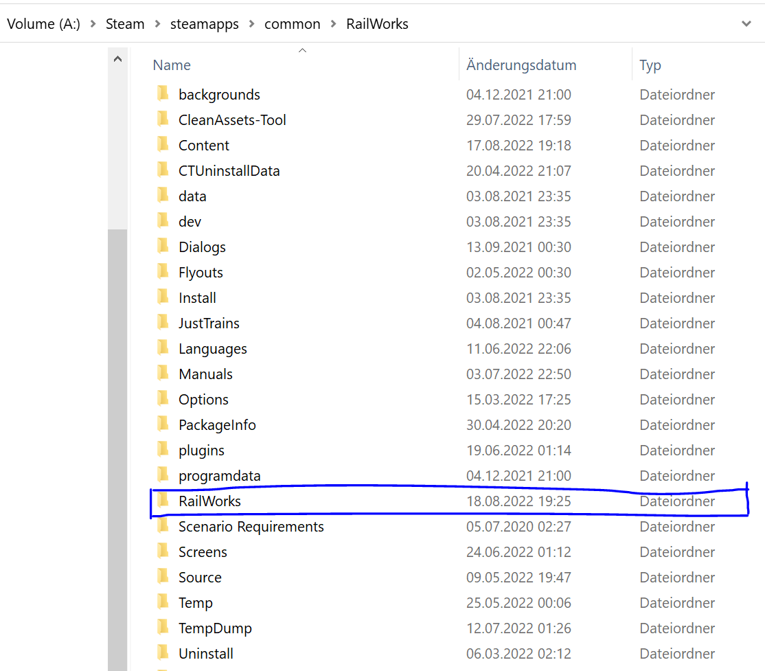
Task: Navigate to steamapps breadcrumb folder
Action: tap(205, 23)
